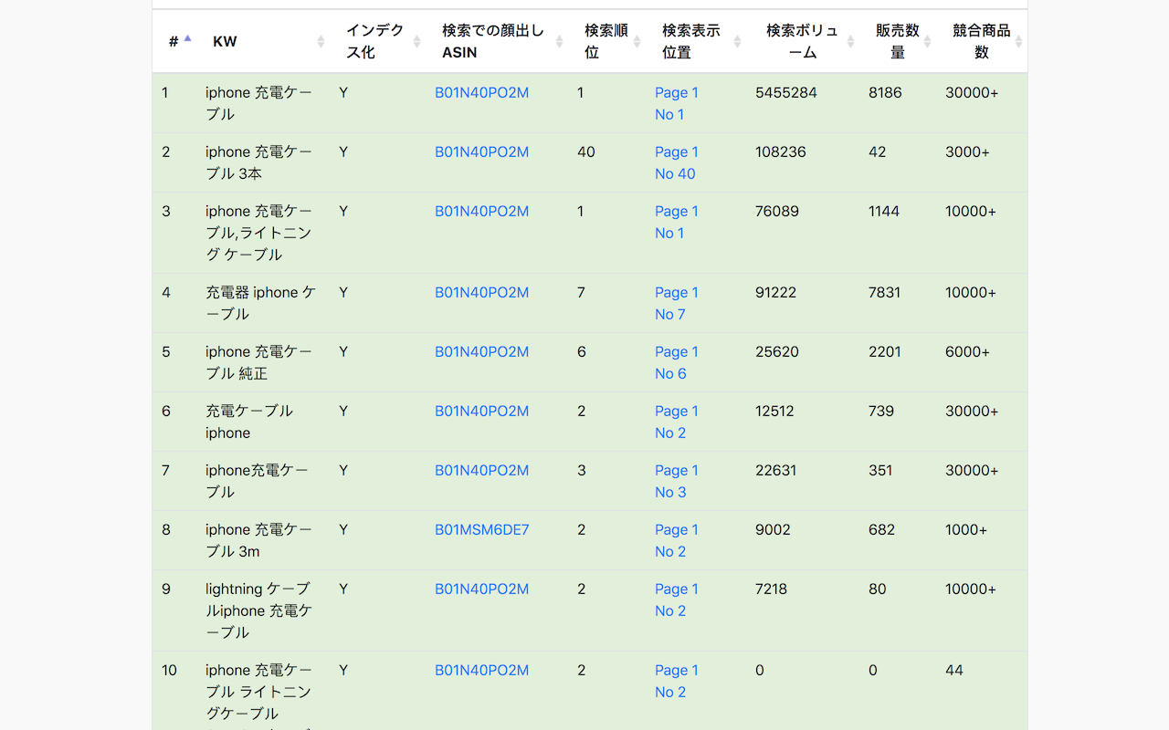Sort by 販売数量 column icon
This screenshot has width=1169, height=730.
(927, 41)
